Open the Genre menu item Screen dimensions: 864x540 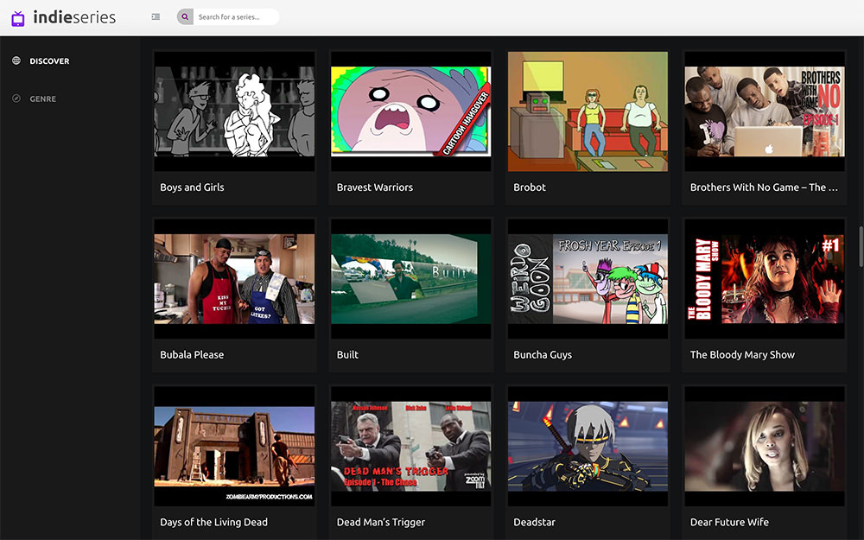coord(43,99)
